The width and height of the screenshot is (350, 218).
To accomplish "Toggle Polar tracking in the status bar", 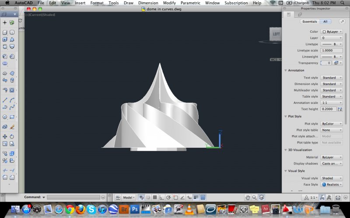I will (169, 198).
